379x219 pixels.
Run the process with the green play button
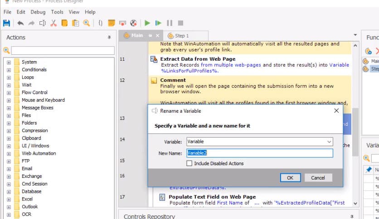point(147,23)
